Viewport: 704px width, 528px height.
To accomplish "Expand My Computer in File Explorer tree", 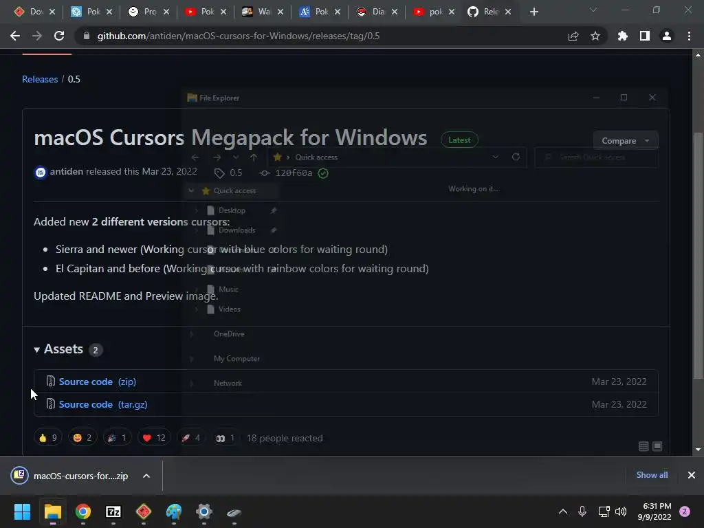I will tap(191, 358).
